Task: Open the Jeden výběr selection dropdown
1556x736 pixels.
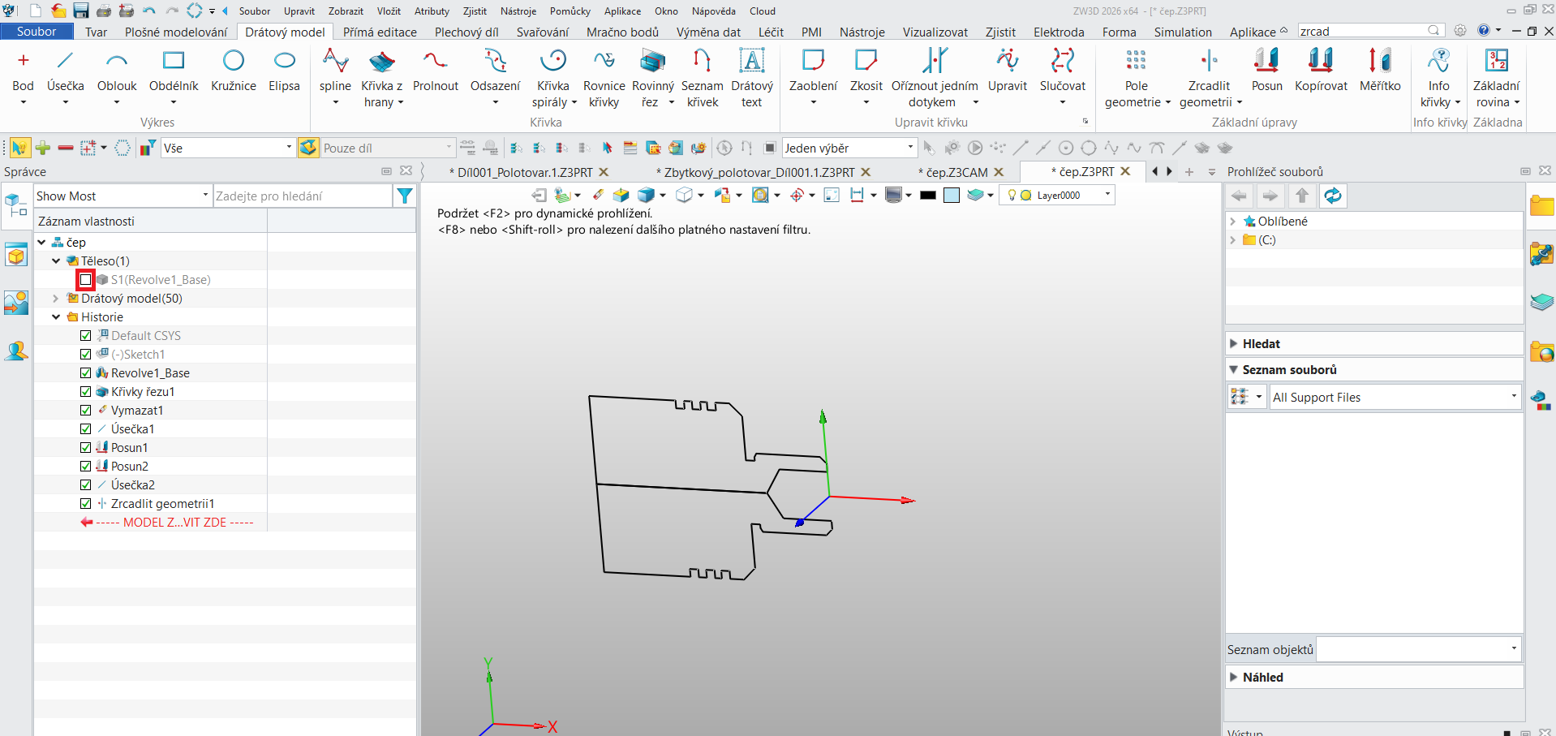Action: coord(849,148)
